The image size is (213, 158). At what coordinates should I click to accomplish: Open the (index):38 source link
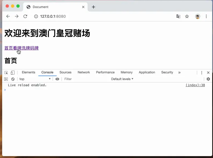pyautogui.click(x=195, y=85)
